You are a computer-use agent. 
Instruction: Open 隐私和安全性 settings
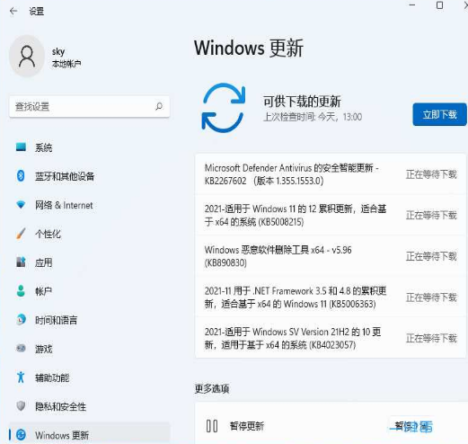[x=90, y=406]
